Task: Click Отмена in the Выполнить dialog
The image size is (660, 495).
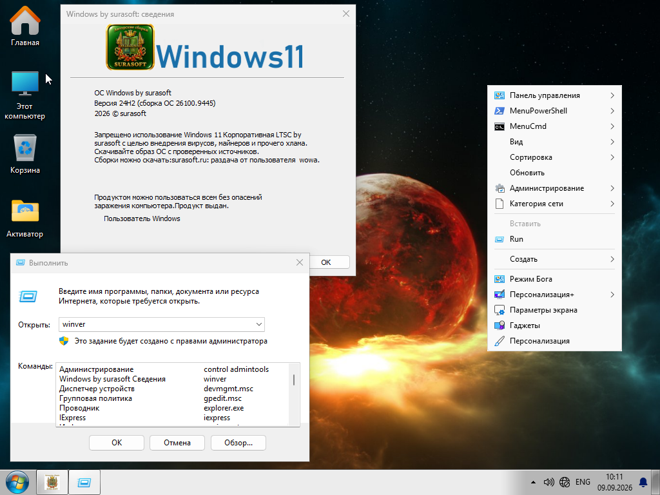Action: pyautogui.click(x=177, y=443)
